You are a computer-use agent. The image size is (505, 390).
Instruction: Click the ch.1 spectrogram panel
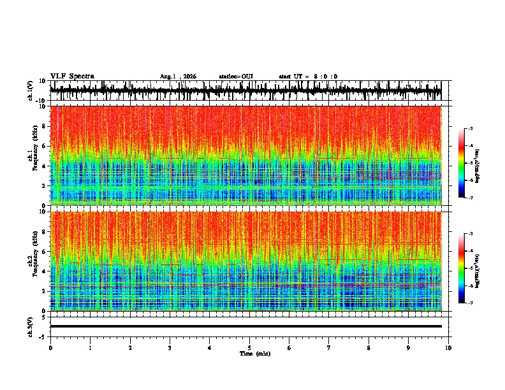(246, 155)
